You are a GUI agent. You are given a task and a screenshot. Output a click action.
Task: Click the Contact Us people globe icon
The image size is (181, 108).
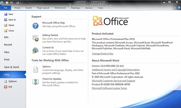pos(35,51)
